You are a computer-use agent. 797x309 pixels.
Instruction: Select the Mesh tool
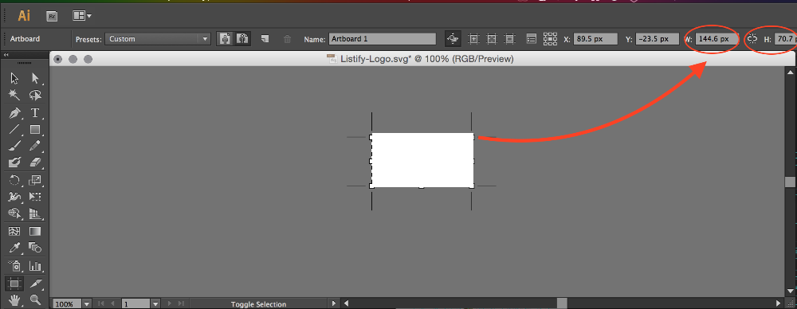click(x=14, y=231)
